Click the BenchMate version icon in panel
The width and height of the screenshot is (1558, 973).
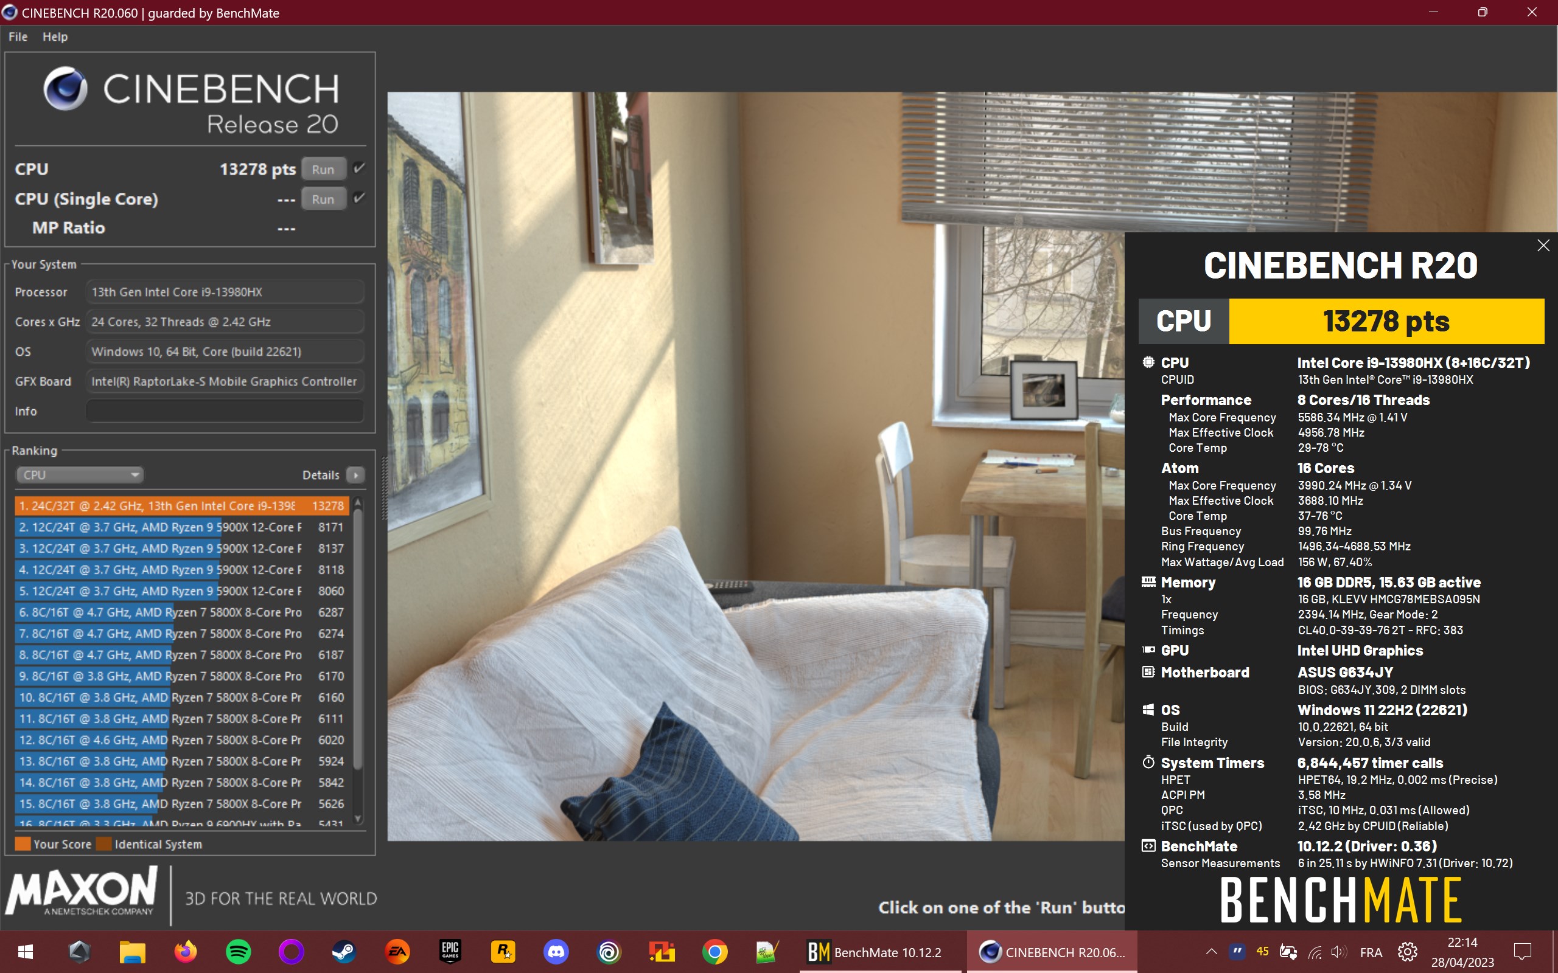click(1148, 845)
